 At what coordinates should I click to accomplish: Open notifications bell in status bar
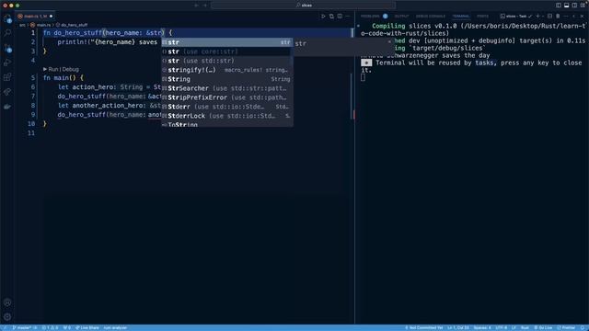tap(583, 327)
